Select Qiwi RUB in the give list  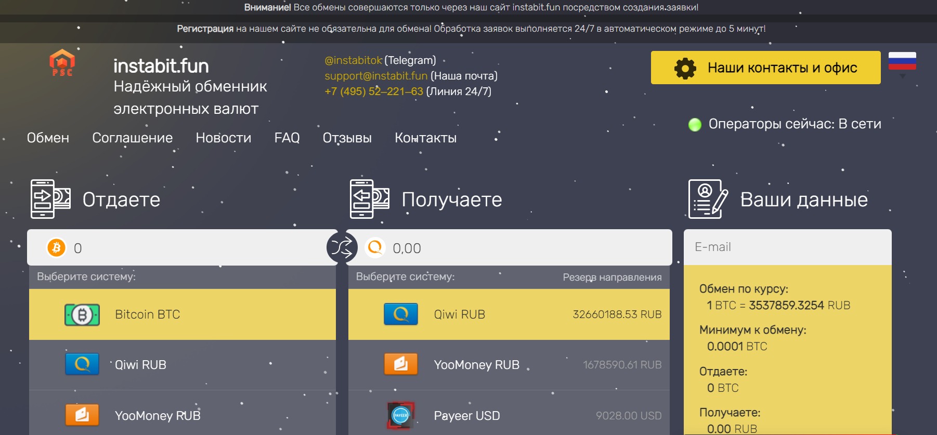[x=183, y=365]
